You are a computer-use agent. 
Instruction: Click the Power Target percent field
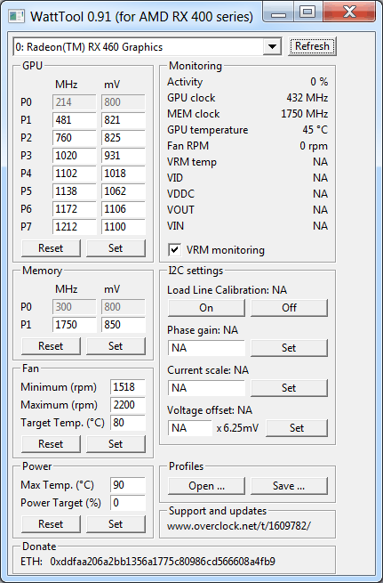point(128,503)
